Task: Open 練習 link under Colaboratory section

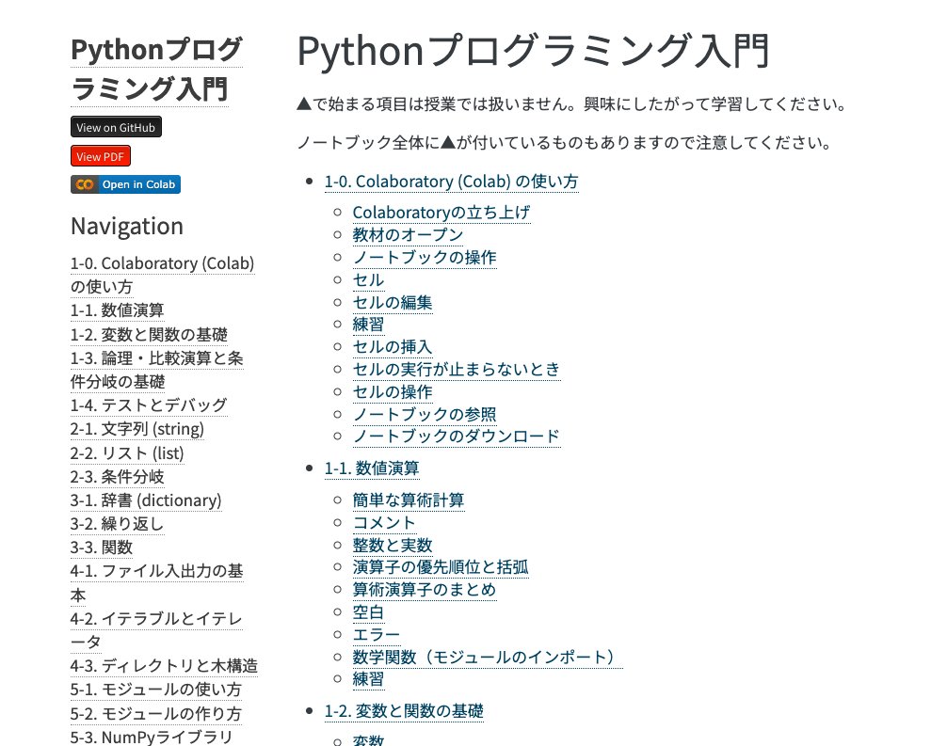Action: (x=368, y=325)
